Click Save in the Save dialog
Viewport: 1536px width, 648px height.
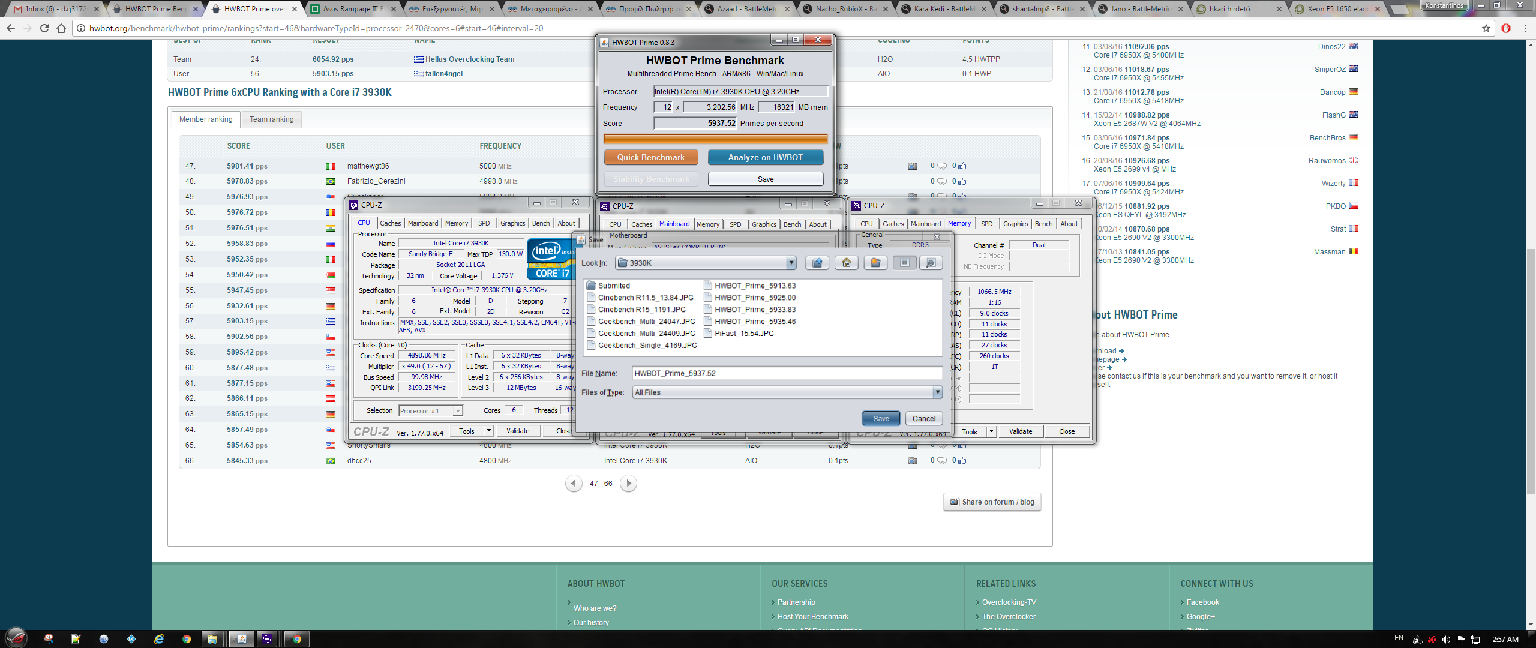coord(881,419)
